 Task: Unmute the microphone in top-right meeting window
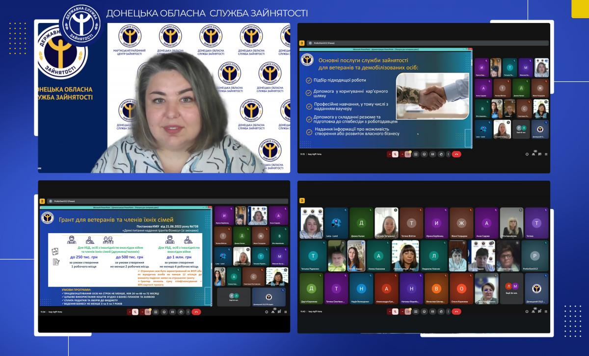(x=394, y=154)
